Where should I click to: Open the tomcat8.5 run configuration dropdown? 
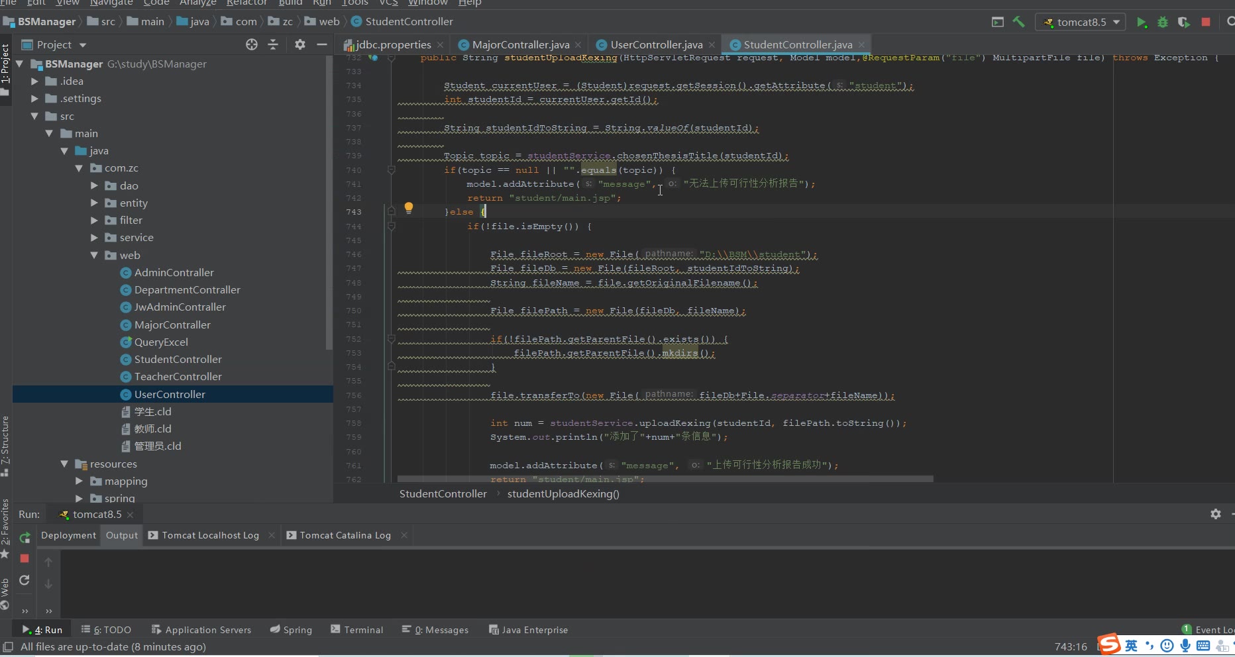[x=1081, y=22]
